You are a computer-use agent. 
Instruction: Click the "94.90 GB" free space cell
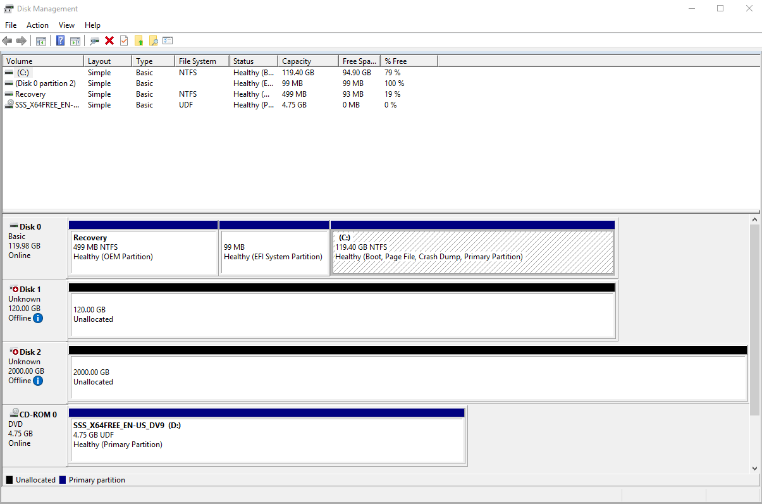pyautogui.click(x=357, y=73)
